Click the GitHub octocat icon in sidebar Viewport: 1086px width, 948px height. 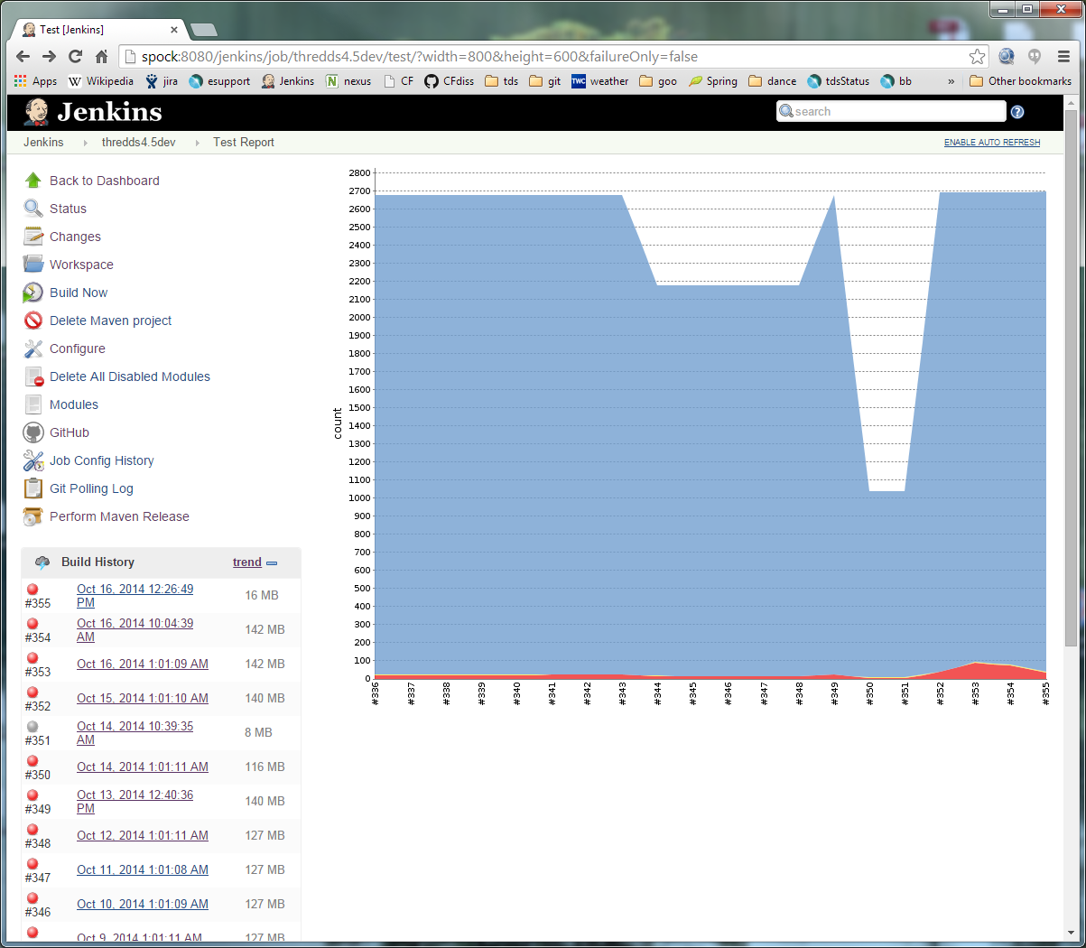33,432
